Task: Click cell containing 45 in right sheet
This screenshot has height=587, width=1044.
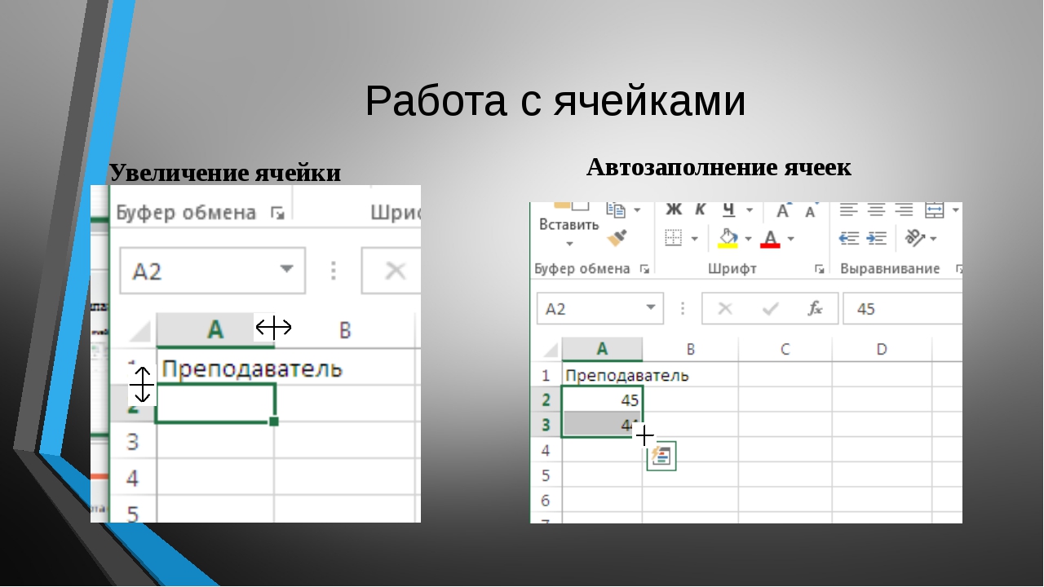Action: coord(602,399)
